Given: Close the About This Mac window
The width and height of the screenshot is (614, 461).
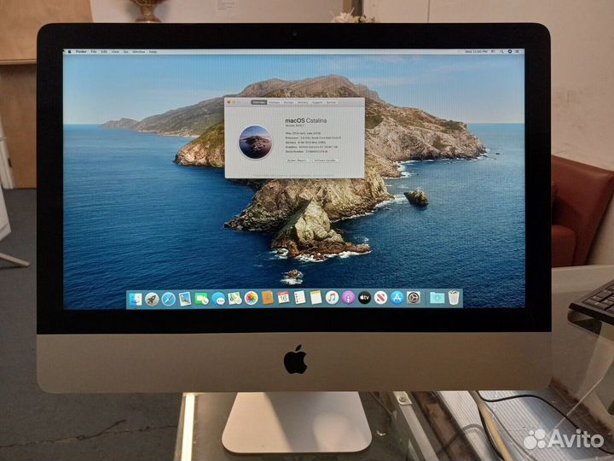Looking at the screenshot, I should point(229,102).
